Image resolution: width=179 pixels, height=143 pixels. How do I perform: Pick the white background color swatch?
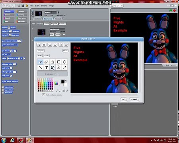tap(66, 84)
